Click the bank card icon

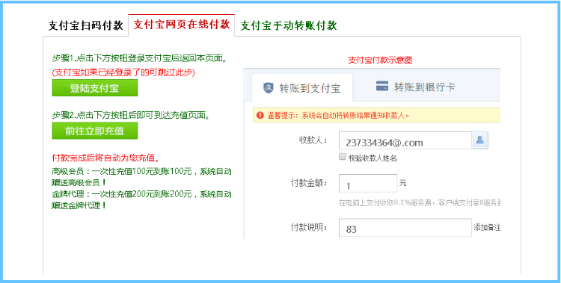(x=382, y=86)
